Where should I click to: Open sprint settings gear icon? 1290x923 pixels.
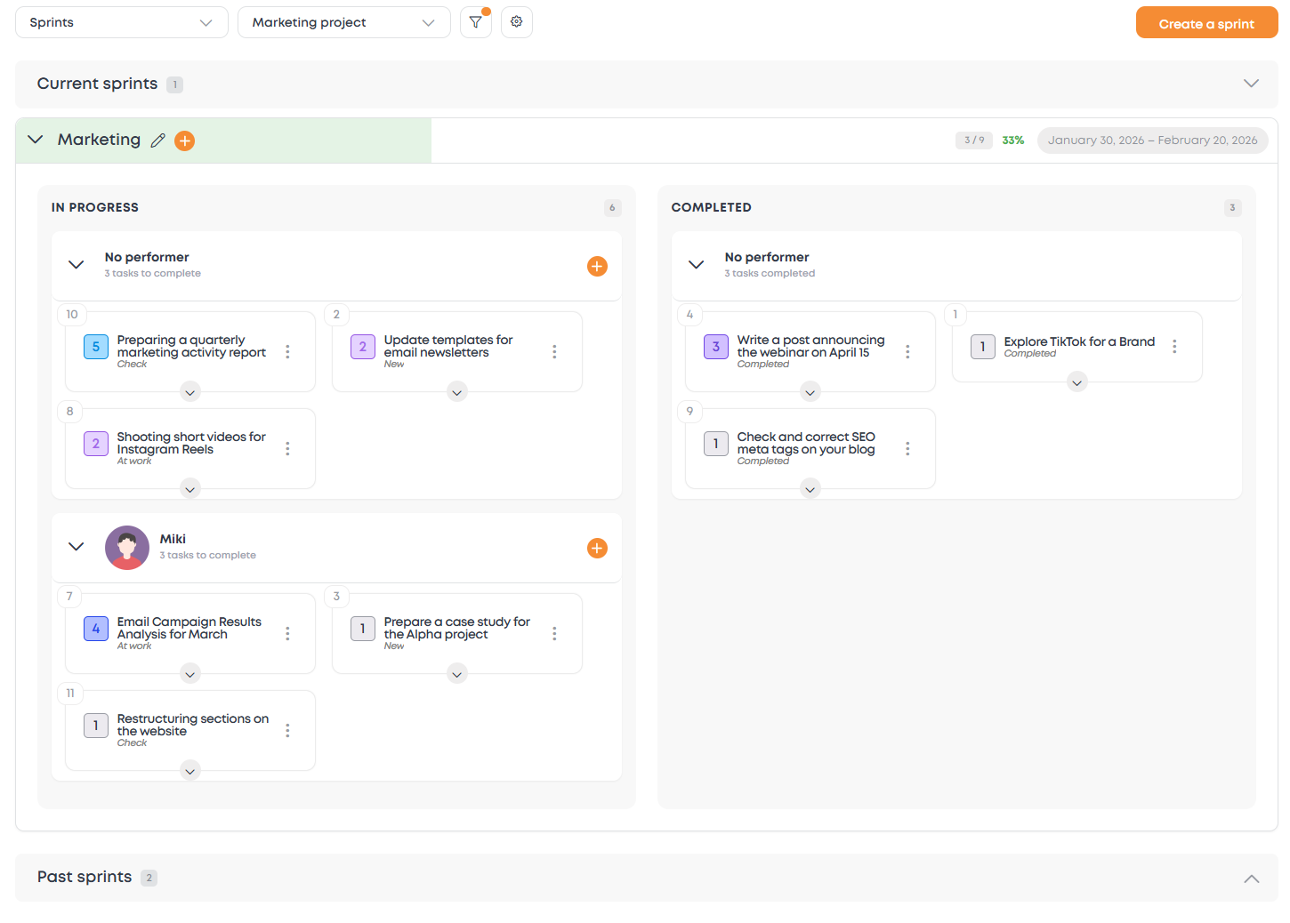point(517,22)
